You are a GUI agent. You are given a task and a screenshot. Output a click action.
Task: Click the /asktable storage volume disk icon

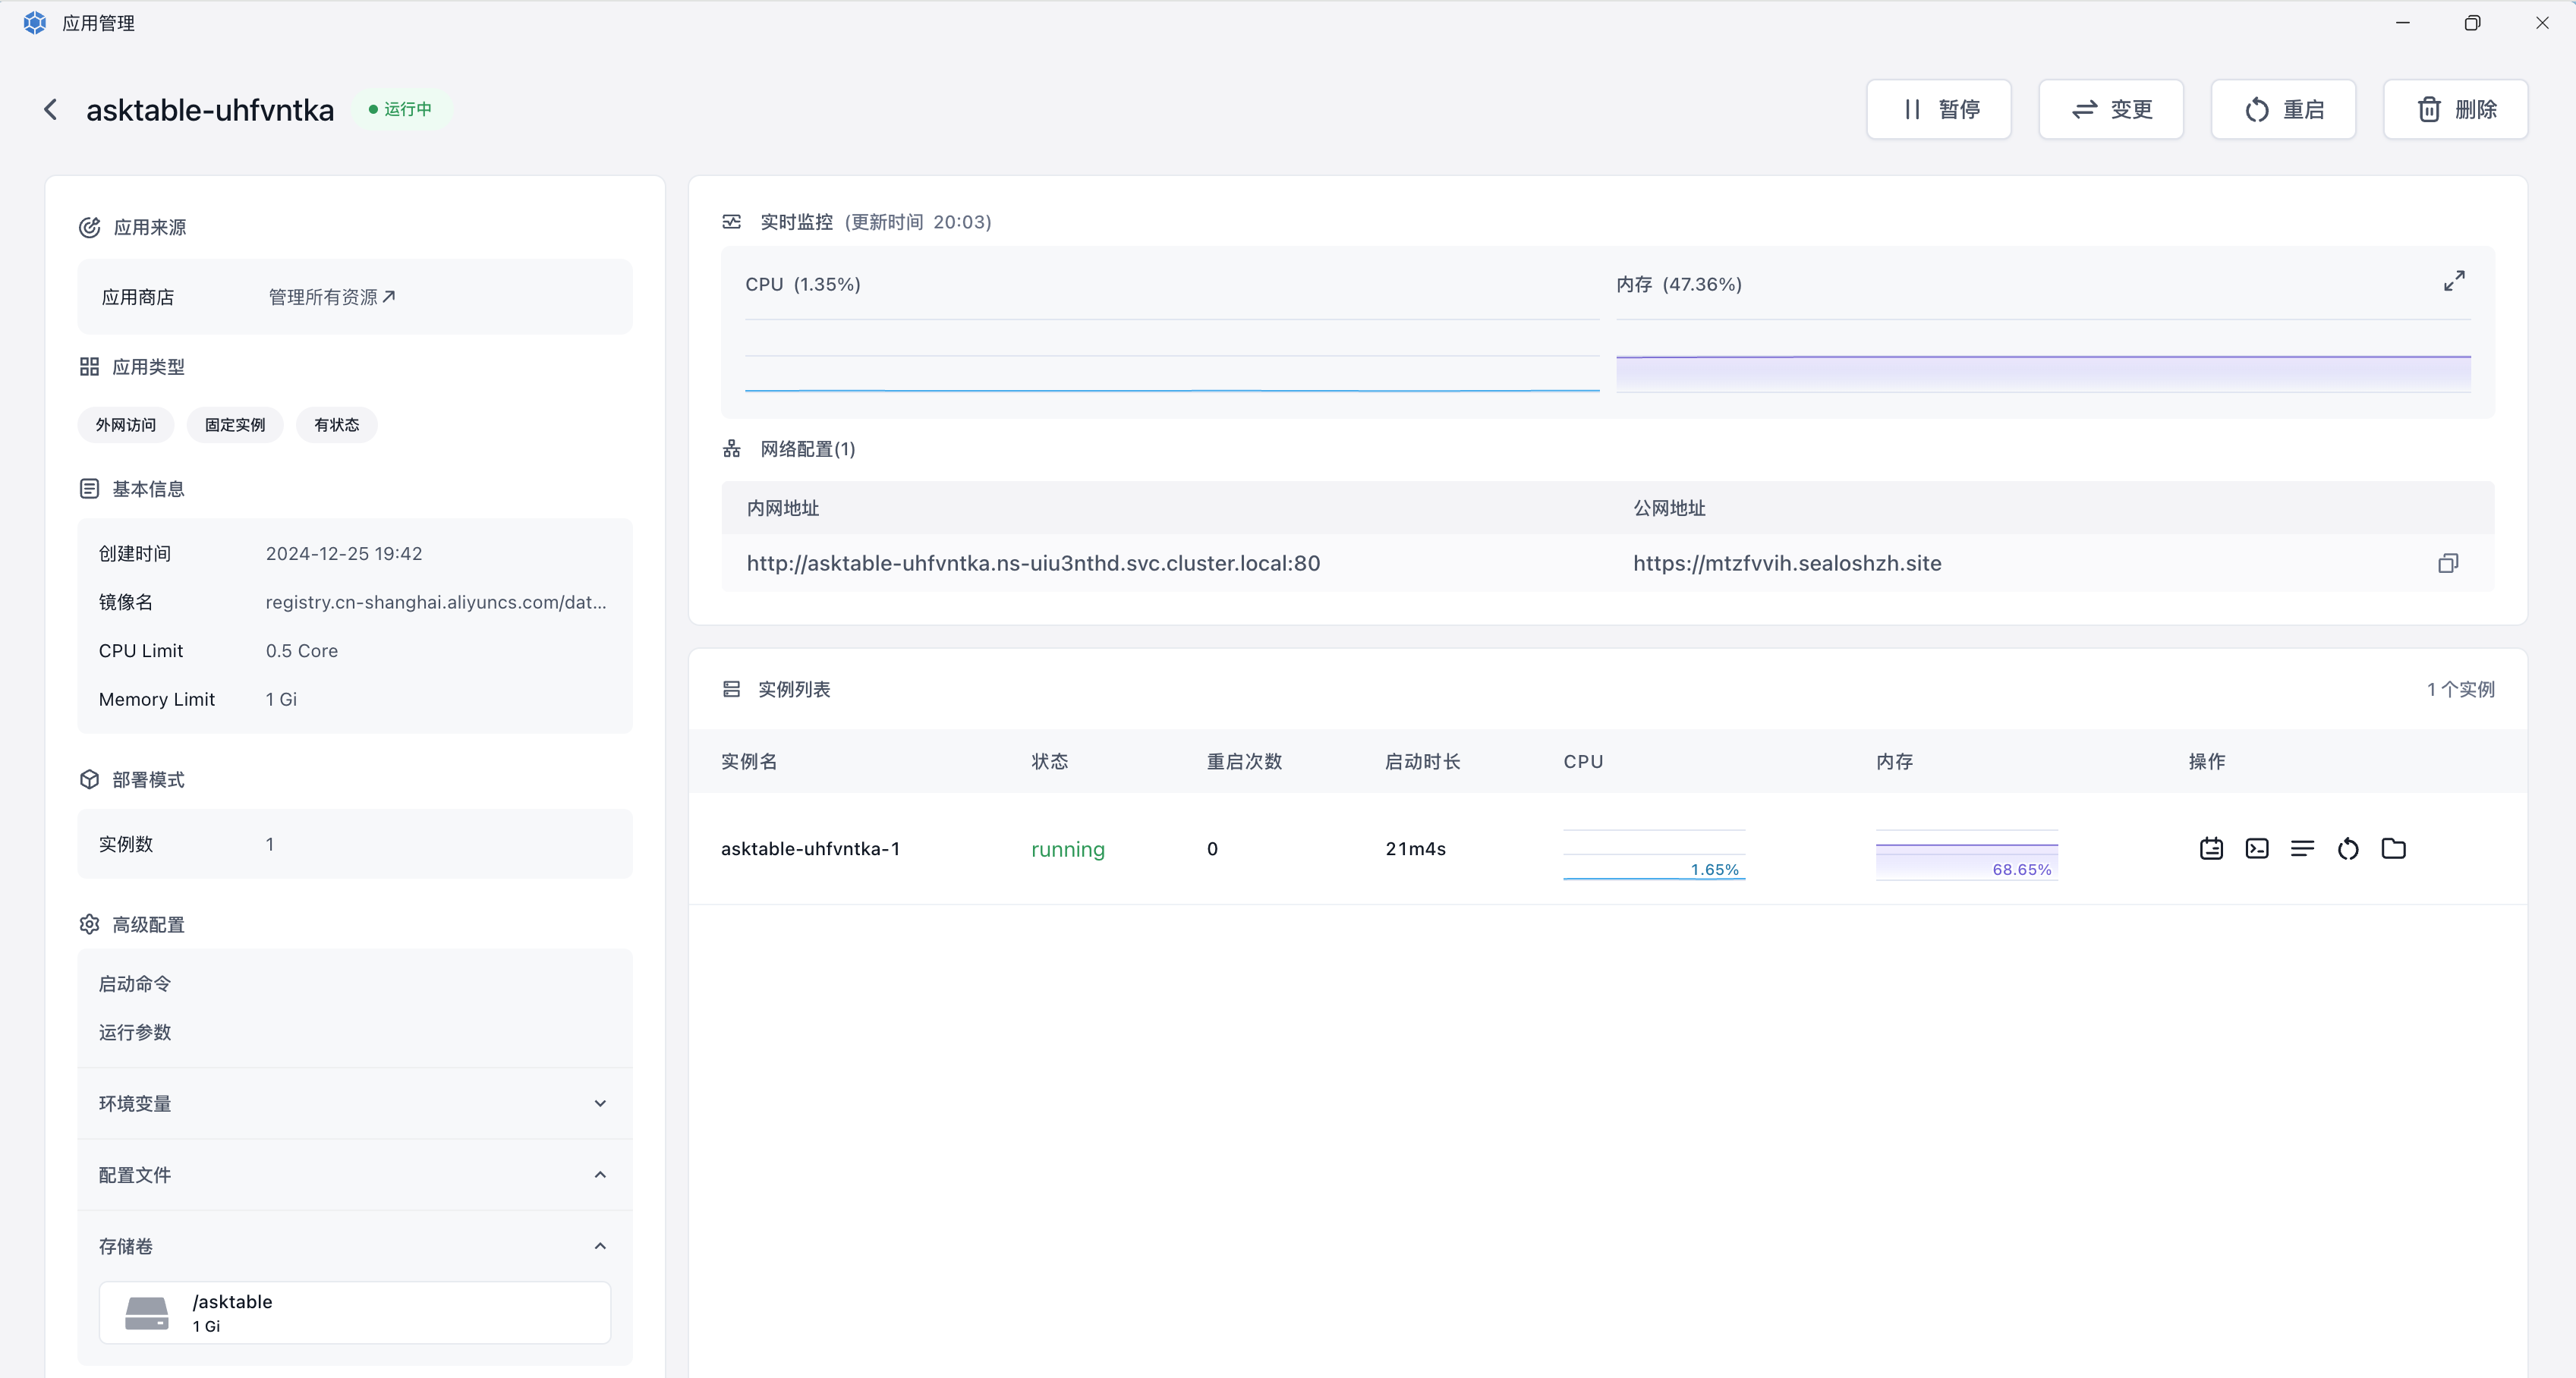point(147,1313)
